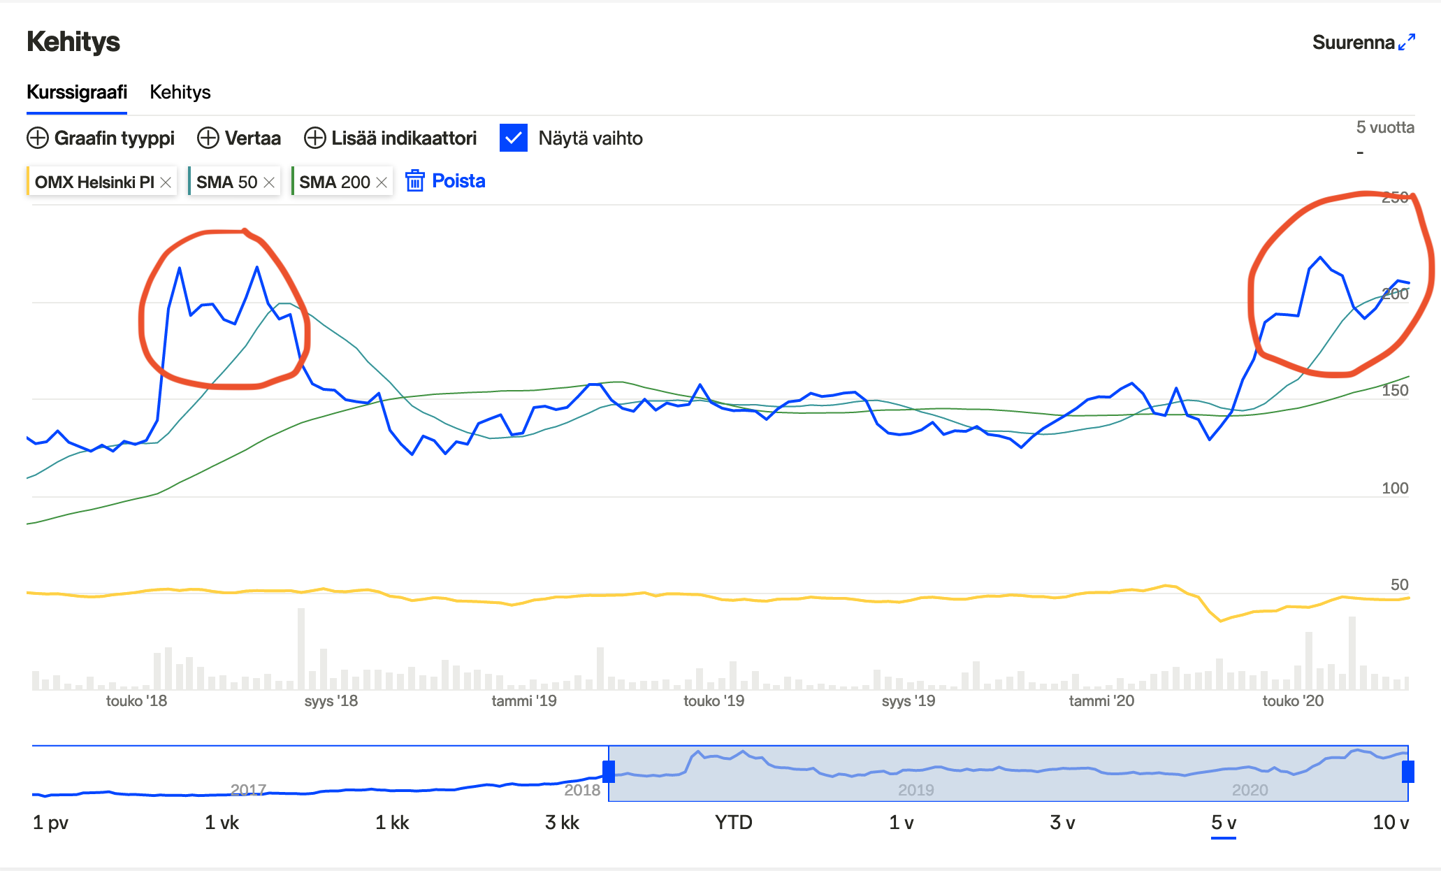Image resolution: width=1441 pixels, height=871 pixels.
Task: Remove the OMX Helsinki PI comparison tag
Action: (166, 182)
